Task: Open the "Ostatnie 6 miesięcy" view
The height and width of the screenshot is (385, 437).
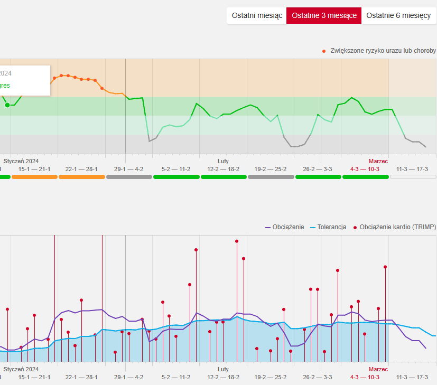Action: pos(398,16)
